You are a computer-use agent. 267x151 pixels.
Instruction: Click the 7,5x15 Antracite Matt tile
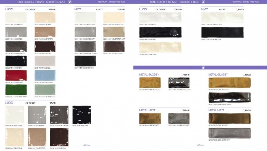(x=85, y=47)
